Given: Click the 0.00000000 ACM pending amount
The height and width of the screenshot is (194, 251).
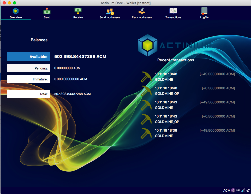Looking at the screenshot, I should [67, 68].
